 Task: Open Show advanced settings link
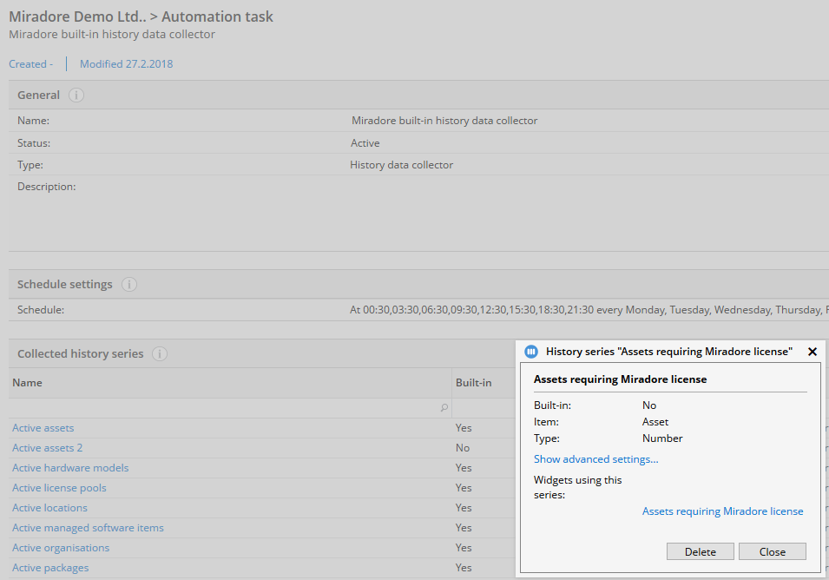(x=595, y=459)
